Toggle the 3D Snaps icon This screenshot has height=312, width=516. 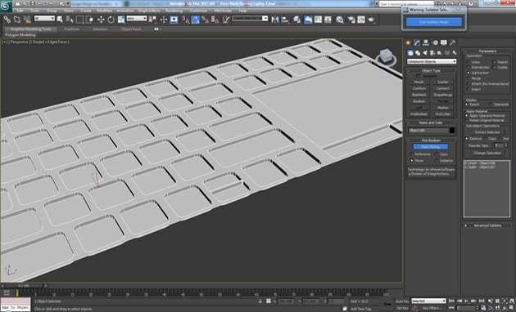186,20
